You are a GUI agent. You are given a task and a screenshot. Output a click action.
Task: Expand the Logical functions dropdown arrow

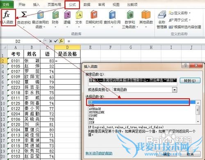[x=67, y=27]
